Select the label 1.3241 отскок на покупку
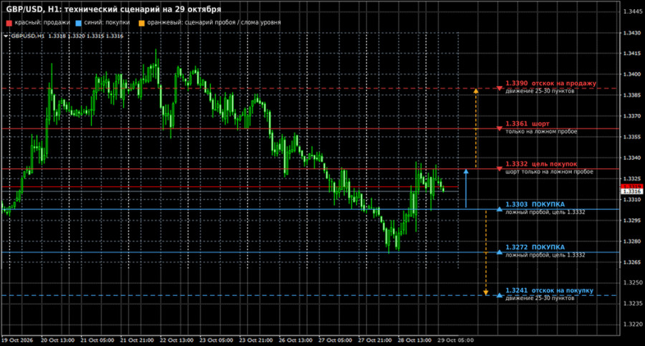The image size is (645, 346). pyautogui.click(x=550, y=290)
